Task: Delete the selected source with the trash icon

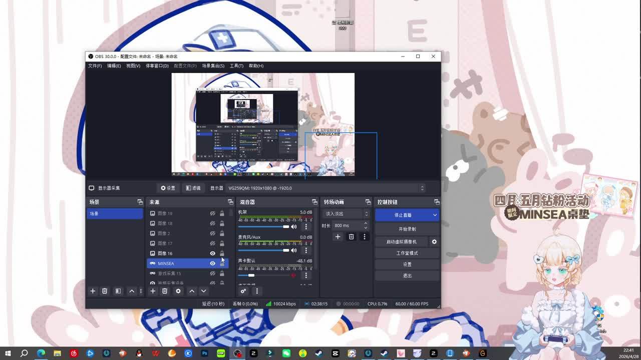Action: tap(165, 291)
